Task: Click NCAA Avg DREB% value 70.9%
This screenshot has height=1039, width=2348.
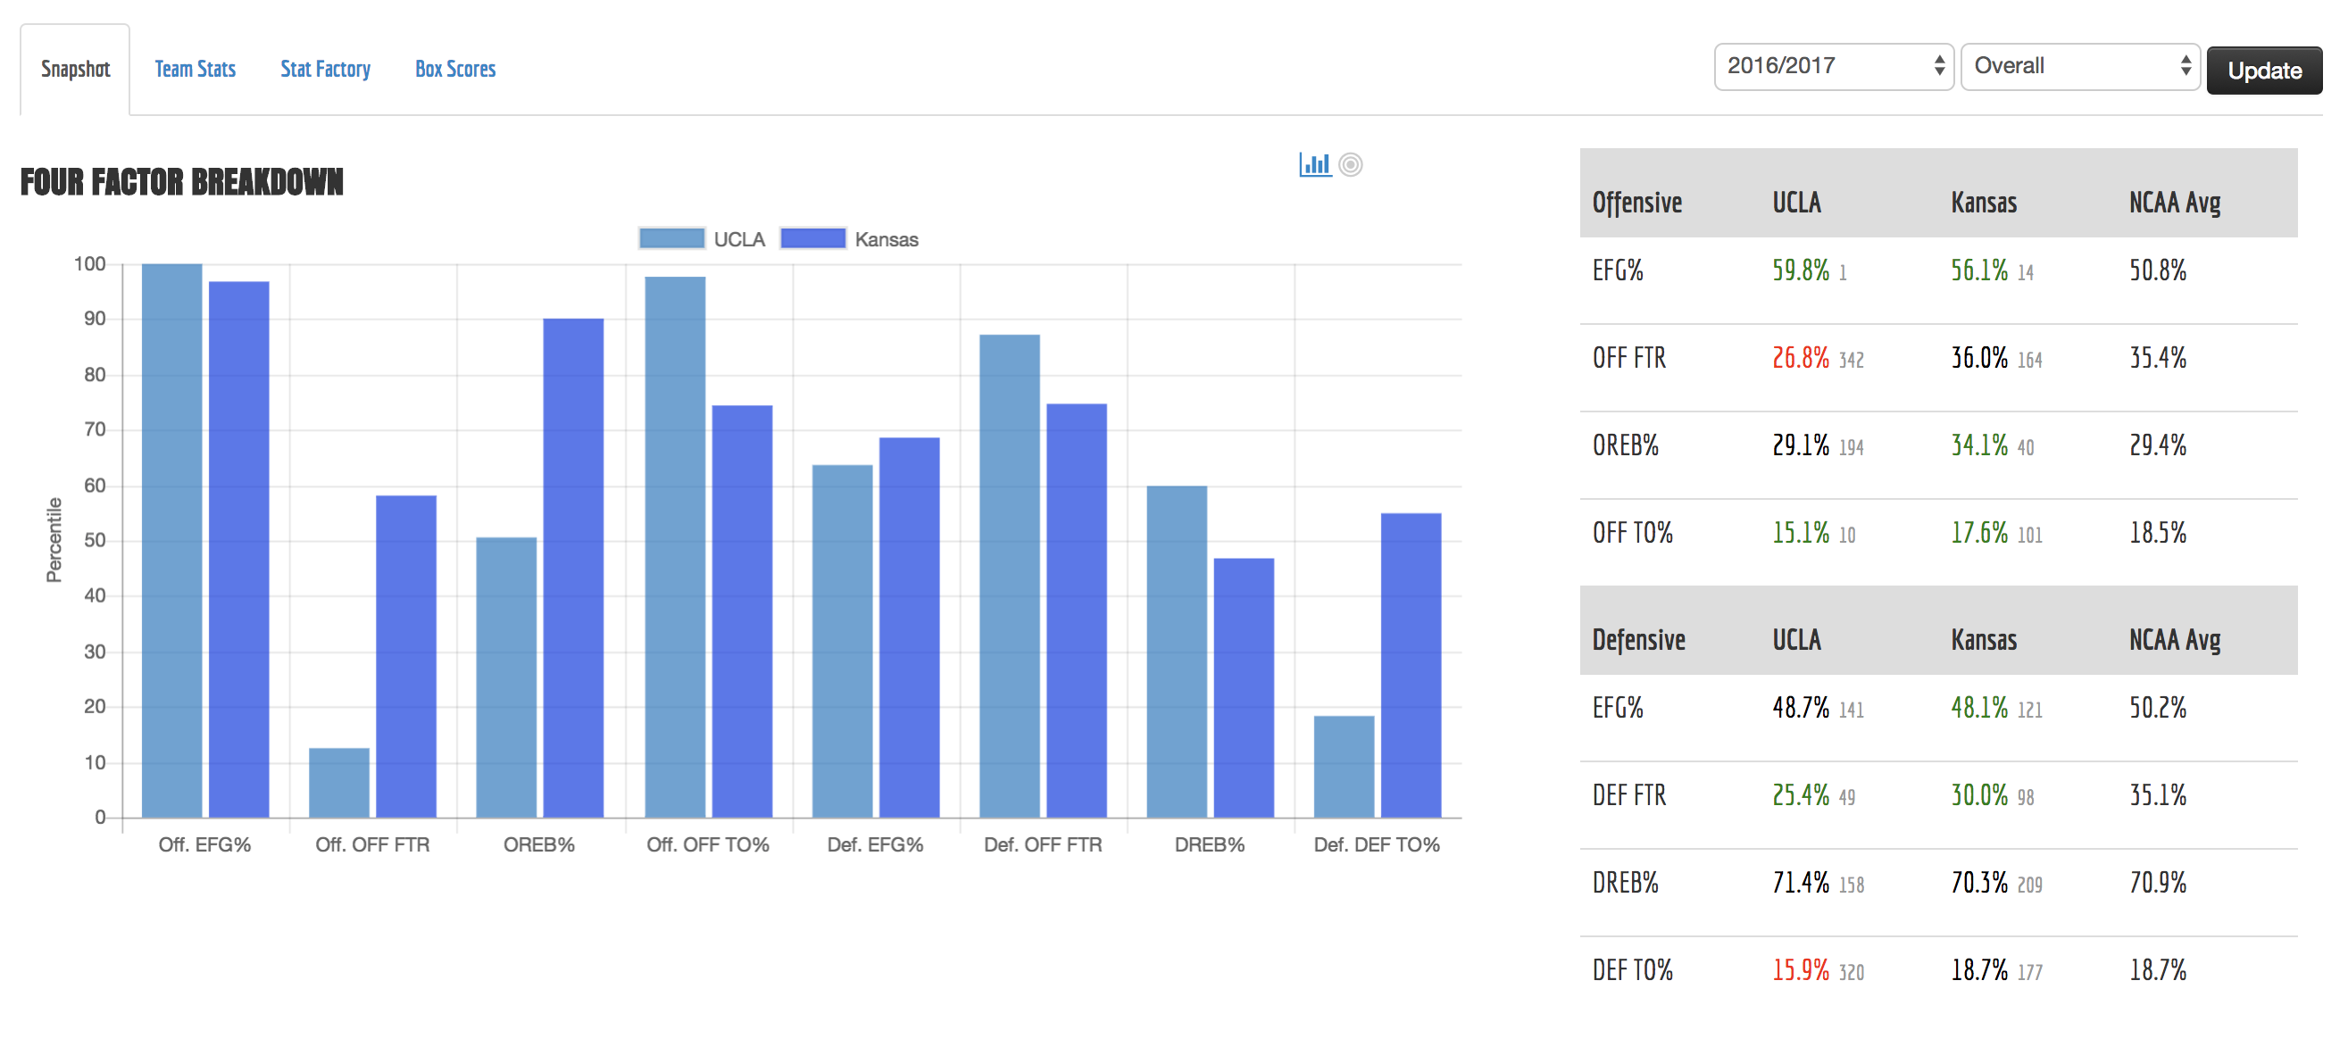Action: pos(2158,883)
